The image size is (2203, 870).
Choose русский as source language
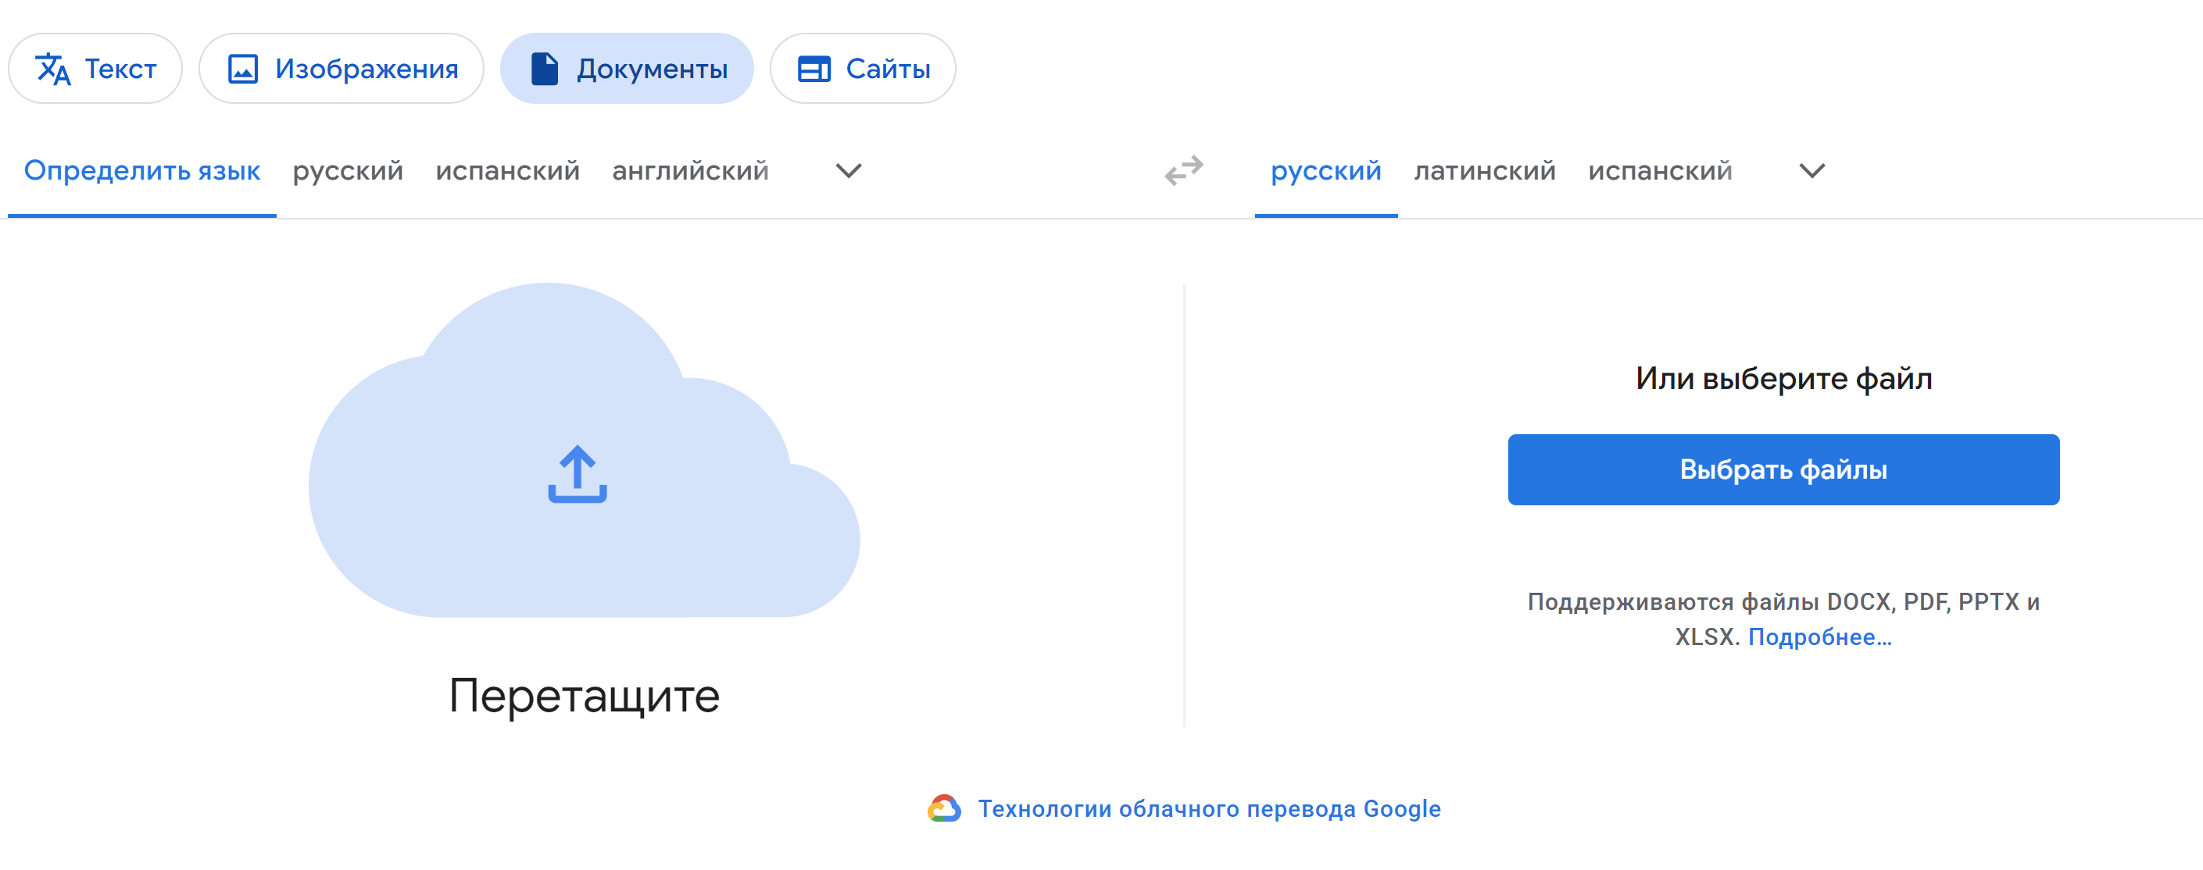click(x=347, y=171)
